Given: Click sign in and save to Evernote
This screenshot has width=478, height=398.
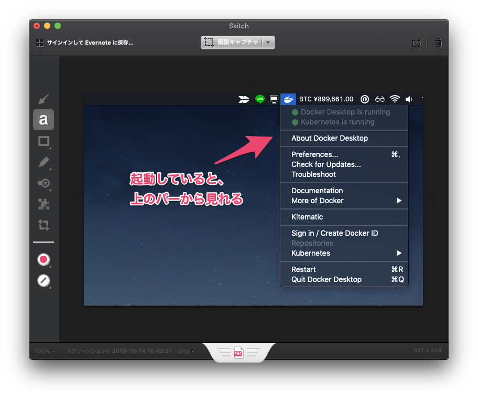Looking at the screenshot, I should 90,43.
